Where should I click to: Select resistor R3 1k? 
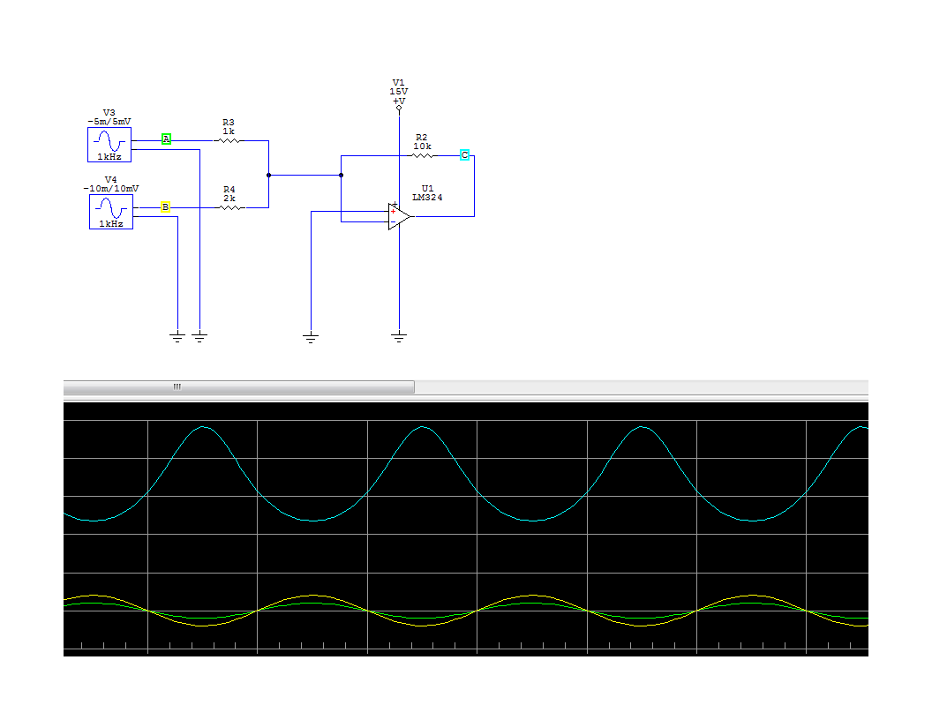click(x=229, y=141)
